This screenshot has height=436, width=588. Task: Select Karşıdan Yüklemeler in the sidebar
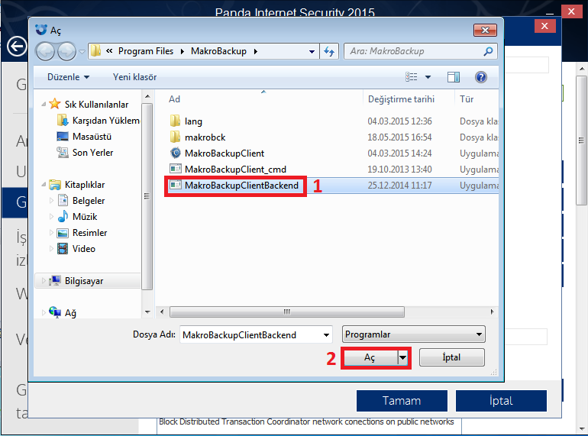pos(105,121)
